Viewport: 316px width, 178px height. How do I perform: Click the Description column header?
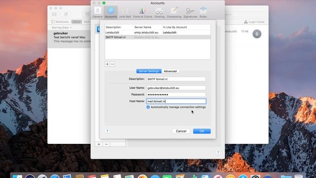[113, 27]
